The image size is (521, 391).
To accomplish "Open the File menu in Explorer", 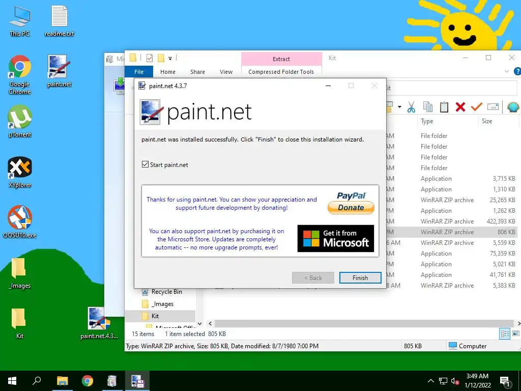I will pos(139,72).
